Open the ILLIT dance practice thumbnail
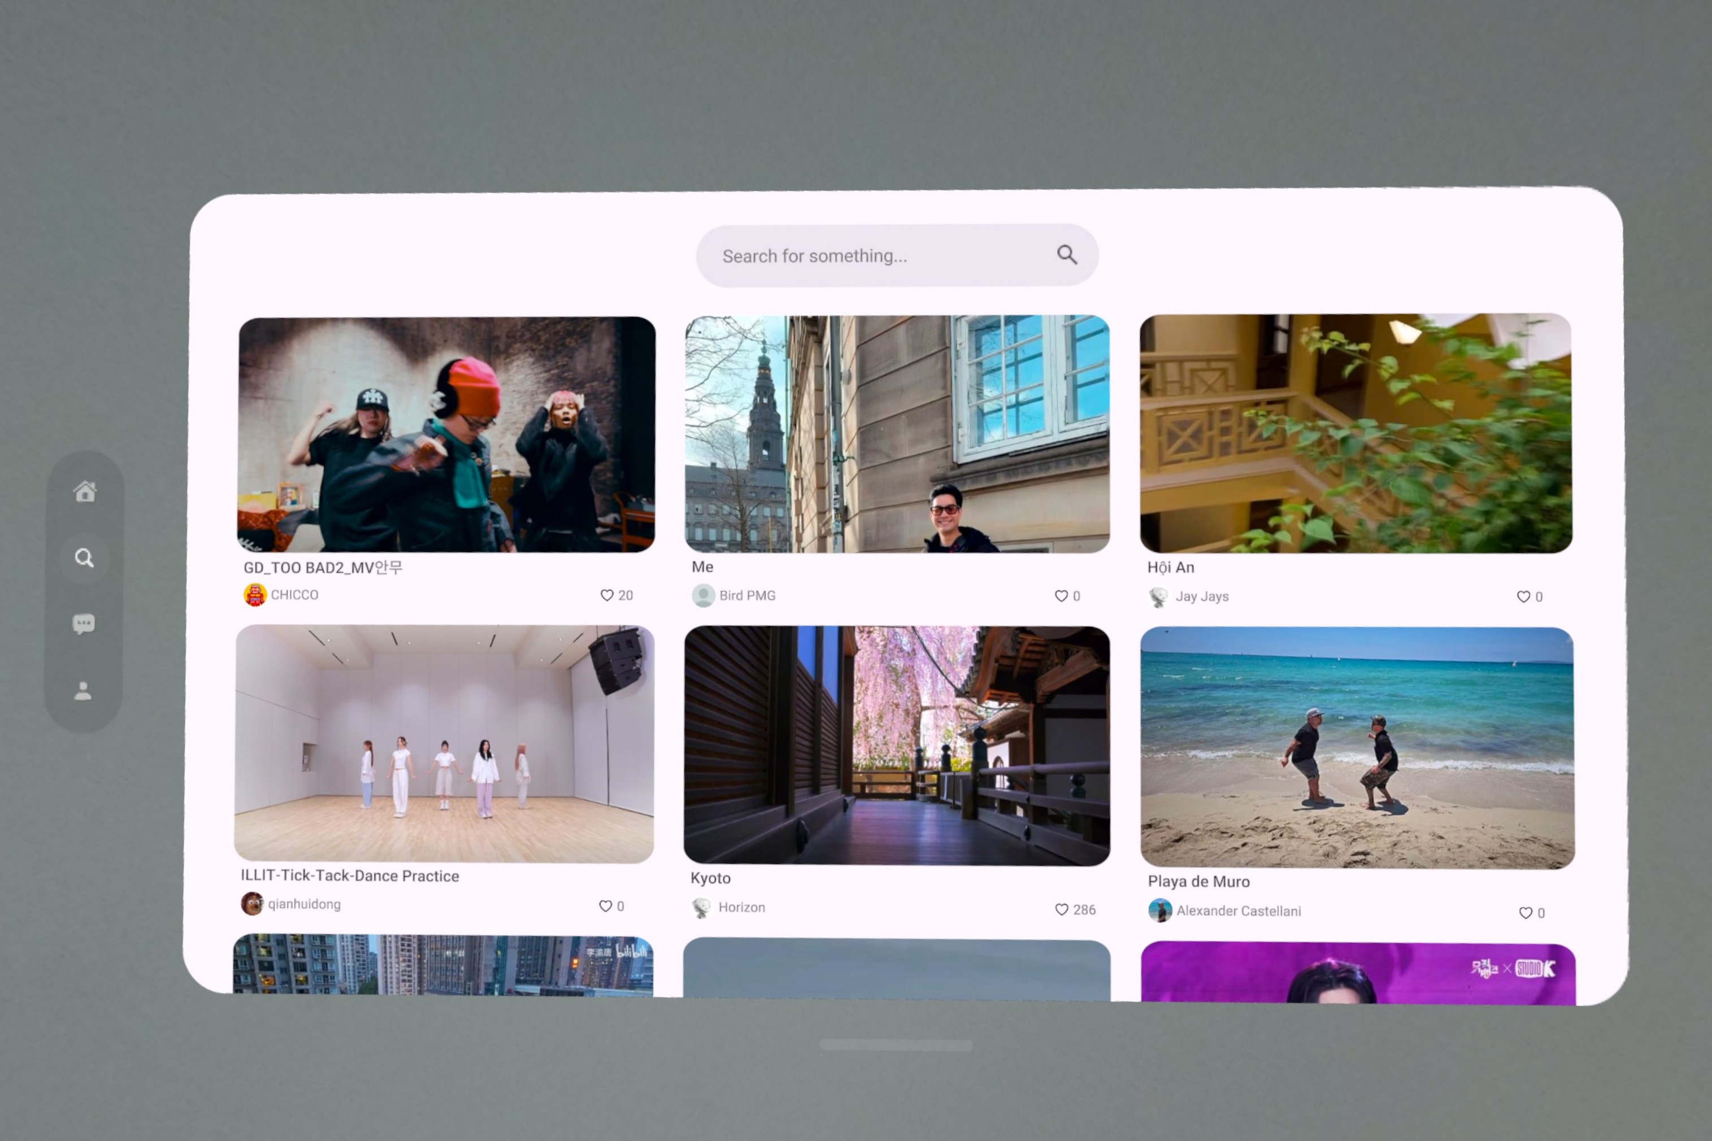1712x1141 pixels. click(x=444, y=744)
